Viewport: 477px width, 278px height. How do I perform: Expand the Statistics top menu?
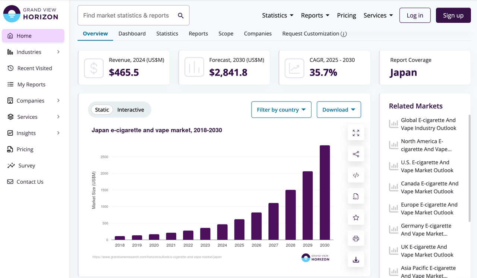pyautogui.click(x=278, y=15)
